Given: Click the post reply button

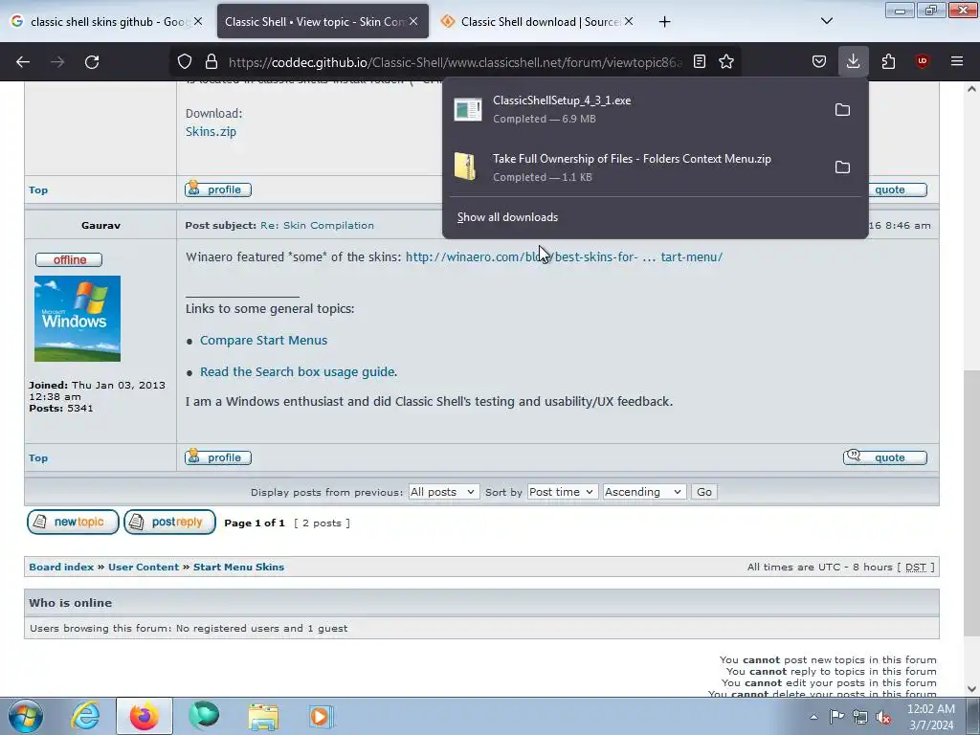Looking at the screenshot, I should coord(170,522).
